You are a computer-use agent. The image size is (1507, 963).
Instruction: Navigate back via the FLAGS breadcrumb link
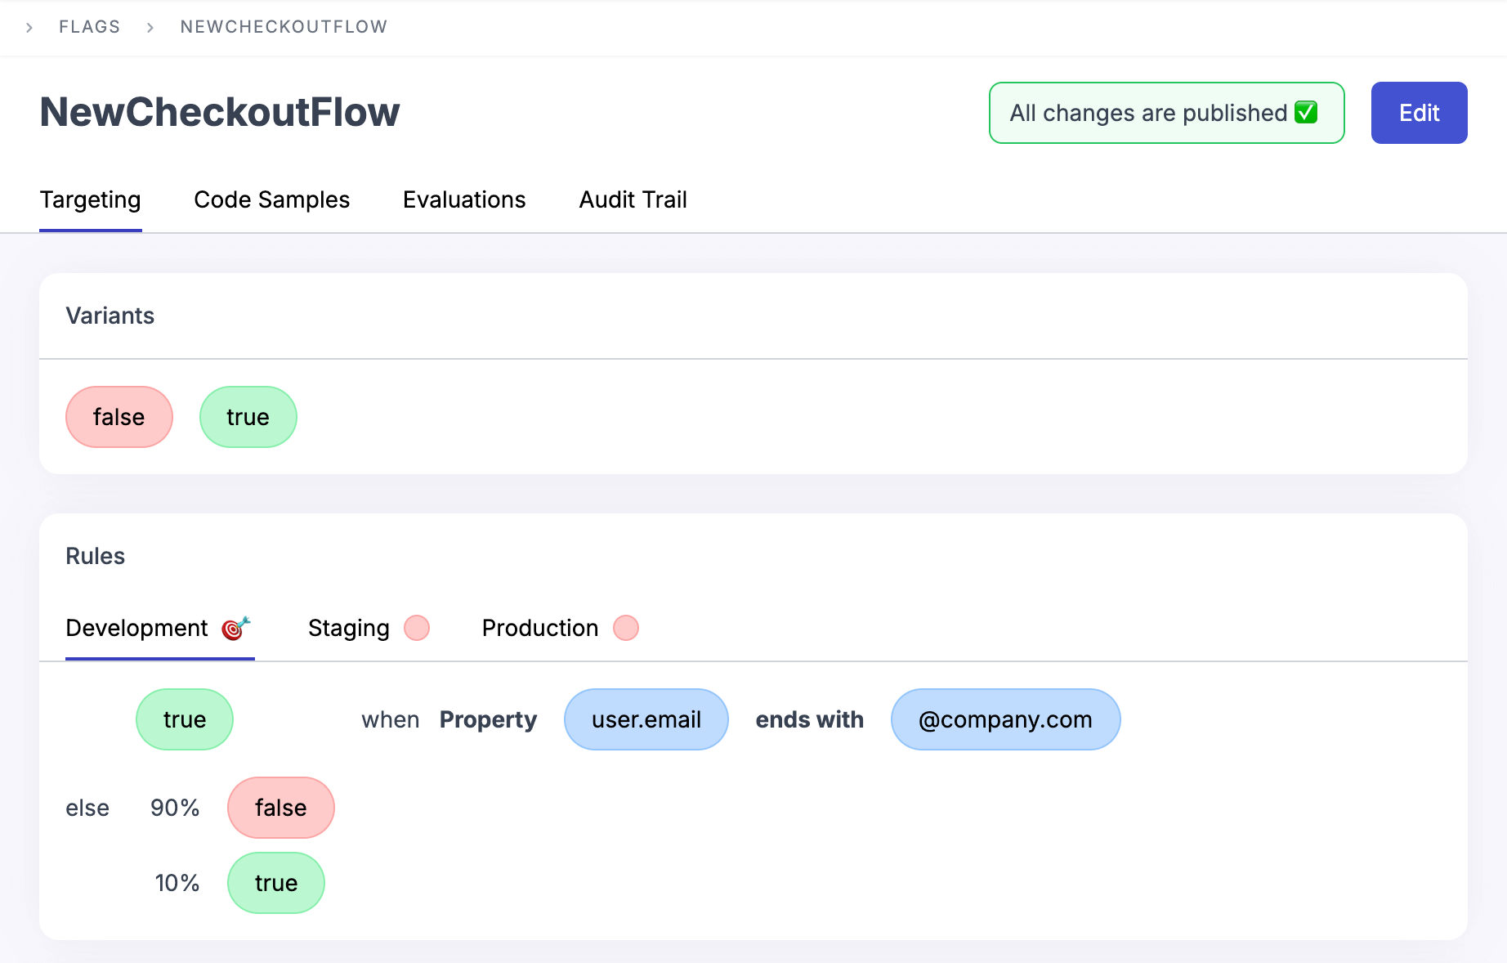pos(90,27)
